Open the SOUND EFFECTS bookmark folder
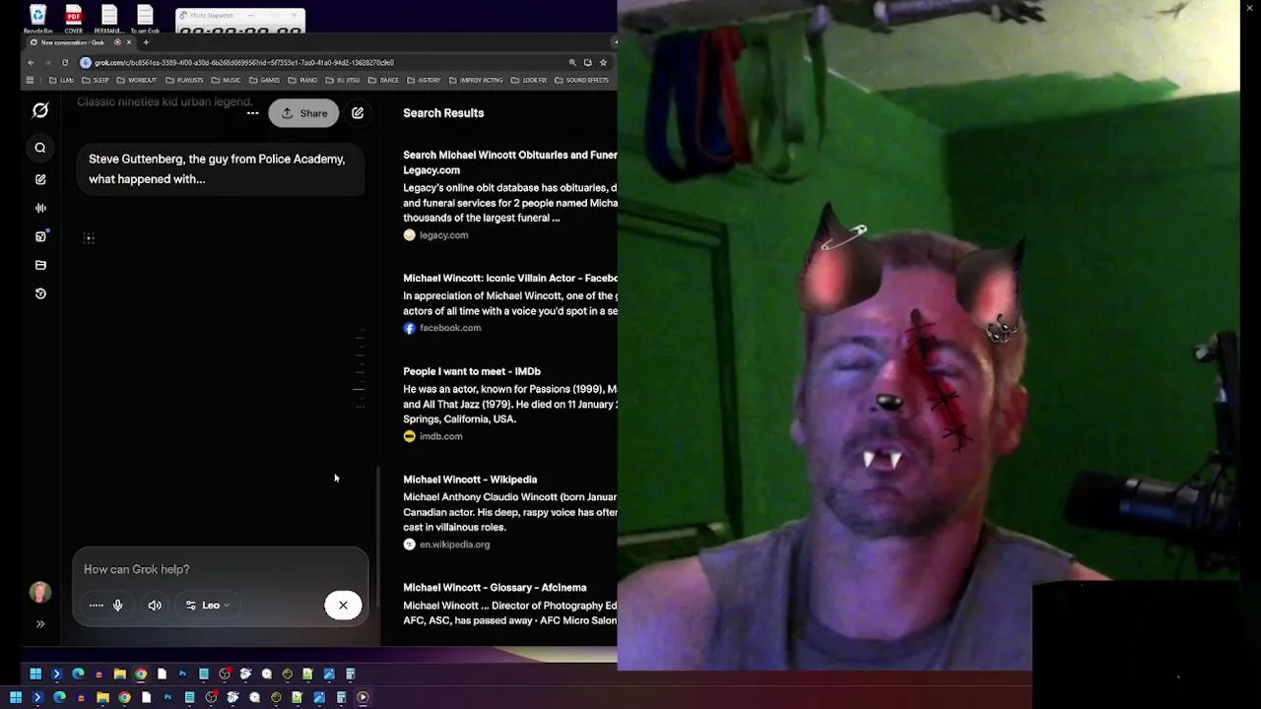The height and width of the screenshot is (709, 1261). 582,80
